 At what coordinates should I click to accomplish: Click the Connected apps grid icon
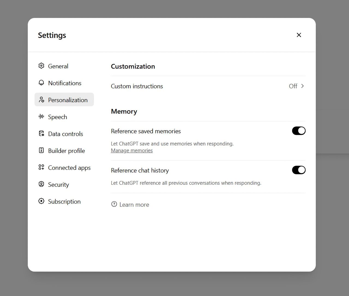41,167
